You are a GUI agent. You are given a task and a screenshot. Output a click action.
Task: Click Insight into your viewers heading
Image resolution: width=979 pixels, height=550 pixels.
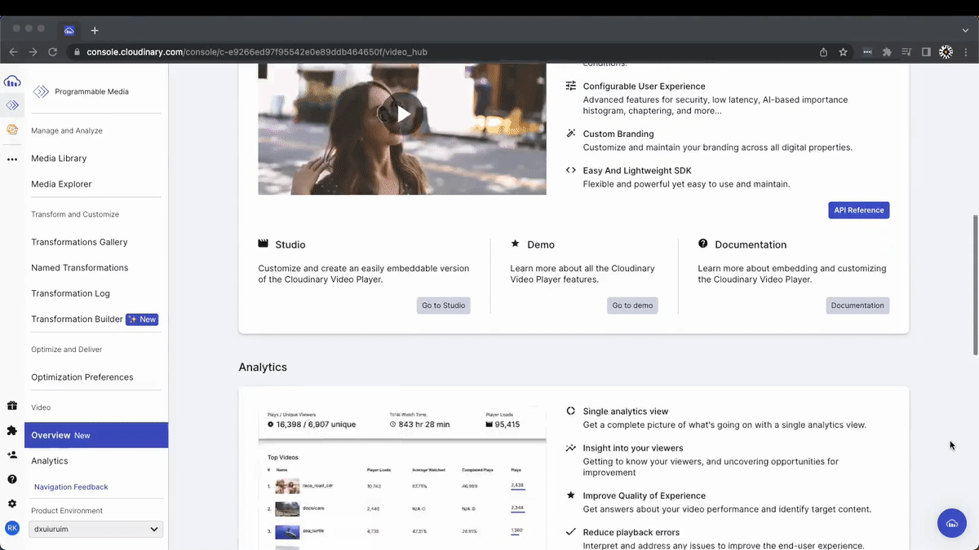tap(633, 448)
